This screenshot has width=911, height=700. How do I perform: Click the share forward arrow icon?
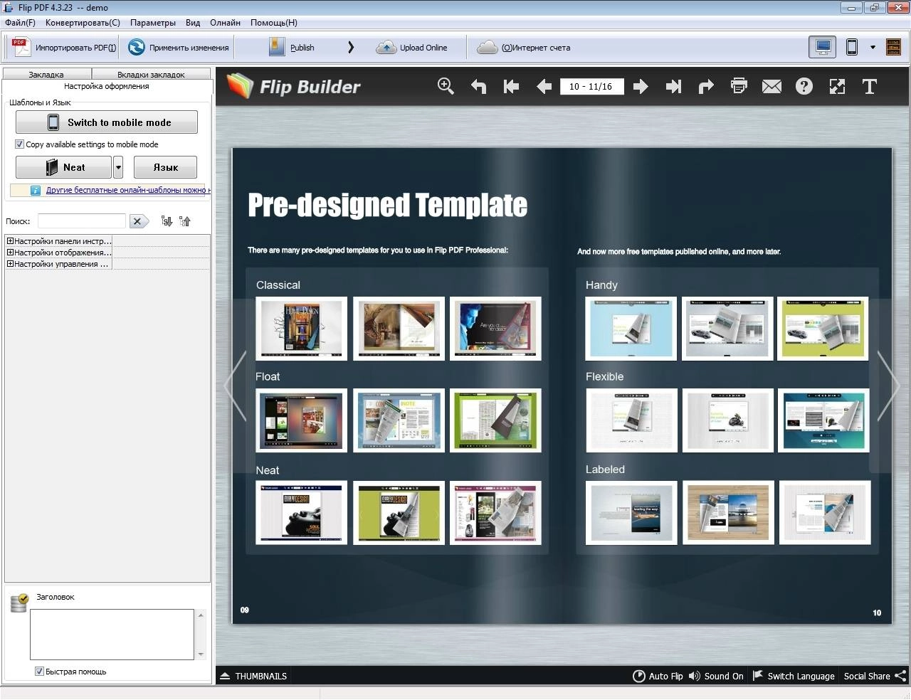pos(706,86)
